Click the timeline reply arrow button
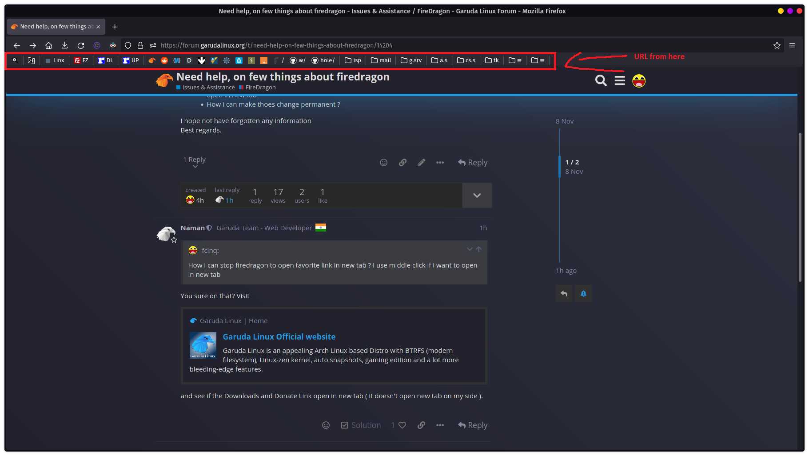This screenshot has width=809, height=456. pyautogui.click(x=564, y=294)
